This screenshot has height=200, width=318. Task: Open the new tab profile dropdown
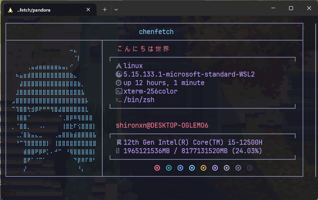click(116, 10)
